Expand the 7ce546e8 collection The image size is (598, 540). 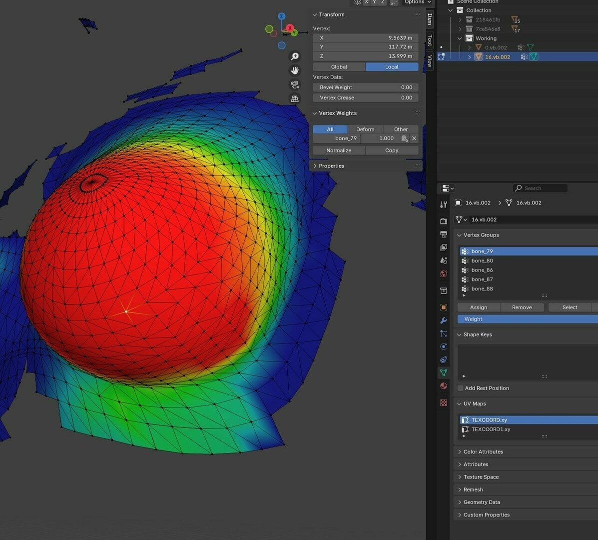[460, 29]
